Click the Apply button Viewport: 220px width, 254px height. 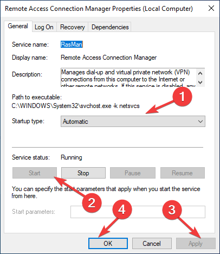coord(196,243)
